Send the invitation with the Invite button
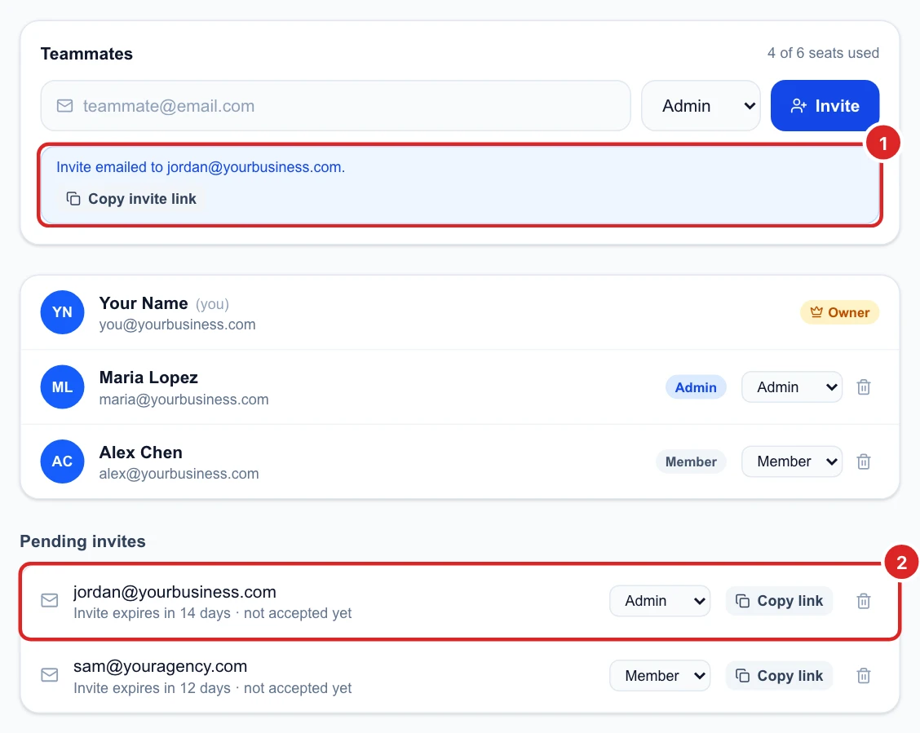920x733 pixels. 825,105
